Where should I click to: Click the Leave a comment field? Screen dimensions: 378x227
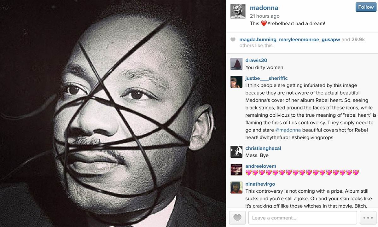point(303,218)
